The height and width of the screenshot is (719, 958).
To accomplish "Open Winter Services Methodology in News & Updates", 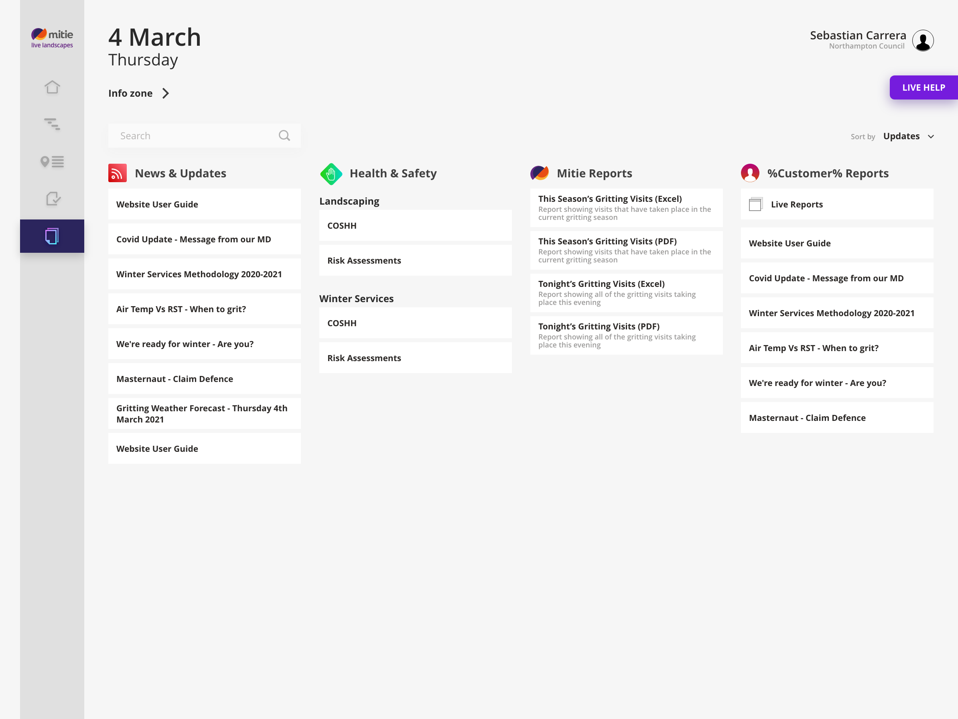I will click(204, 274).
